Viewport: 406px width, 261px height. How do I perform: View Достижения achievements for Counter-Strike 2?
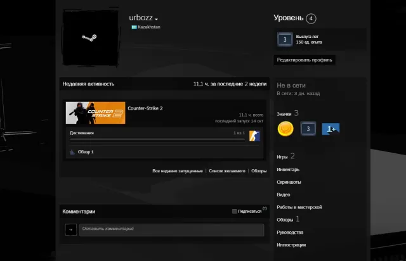(x=82, y=133)
